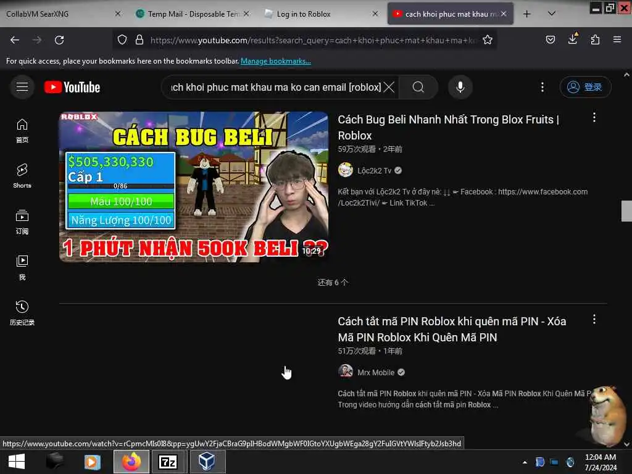Viewport: 632px width, 474px height.
Task: Open the VirtualBox cube taskbar icon
Action: (206, 462)
